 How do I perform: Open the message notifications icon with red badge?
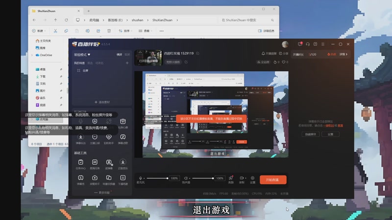(x=300, y=44)
